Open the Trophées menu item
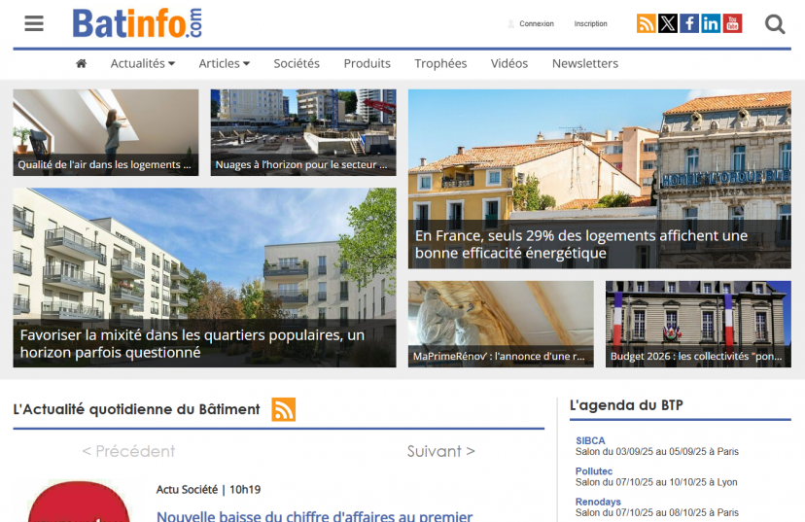The image size is (805, 522). point(440,63)
